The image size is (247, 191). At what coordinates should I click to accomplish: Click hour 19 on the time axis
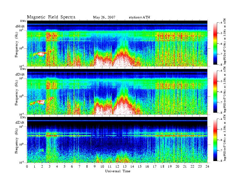170,167
